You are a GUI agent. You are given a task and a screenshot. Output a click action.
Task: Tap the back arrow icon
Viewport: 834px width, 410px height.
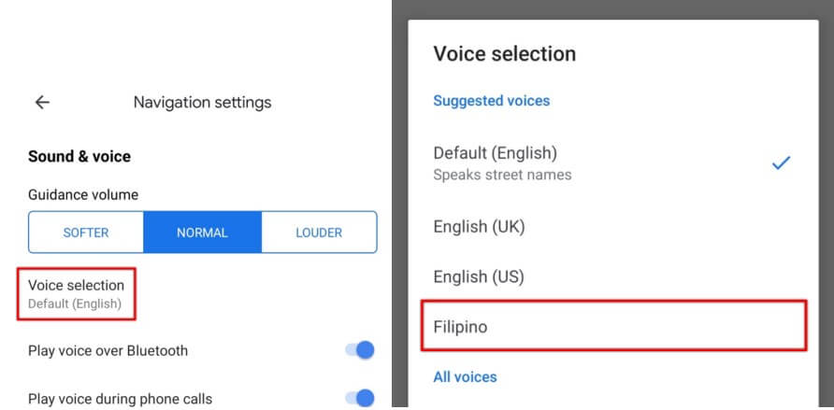pos(42,103)
